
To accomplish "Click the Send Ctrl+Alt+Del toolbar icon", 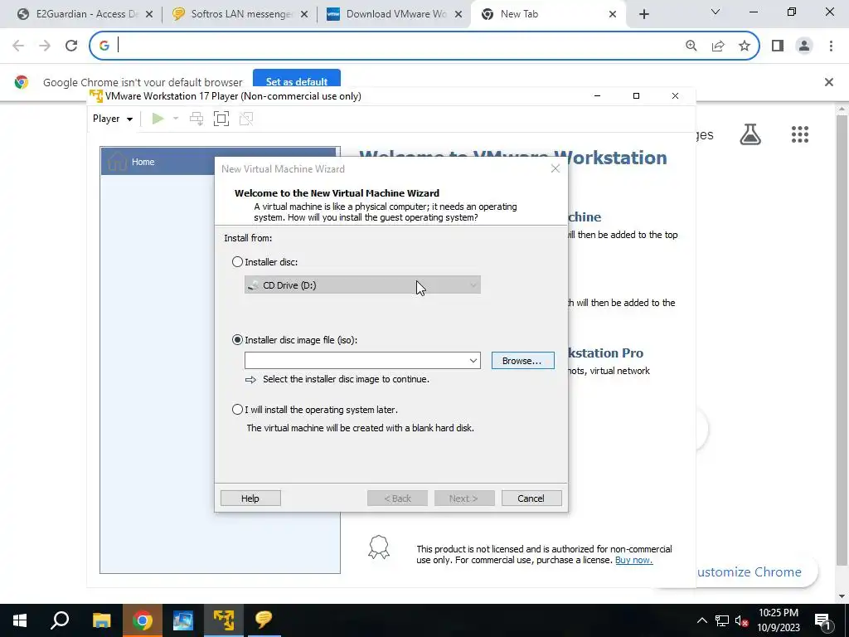I will (196, 119).
